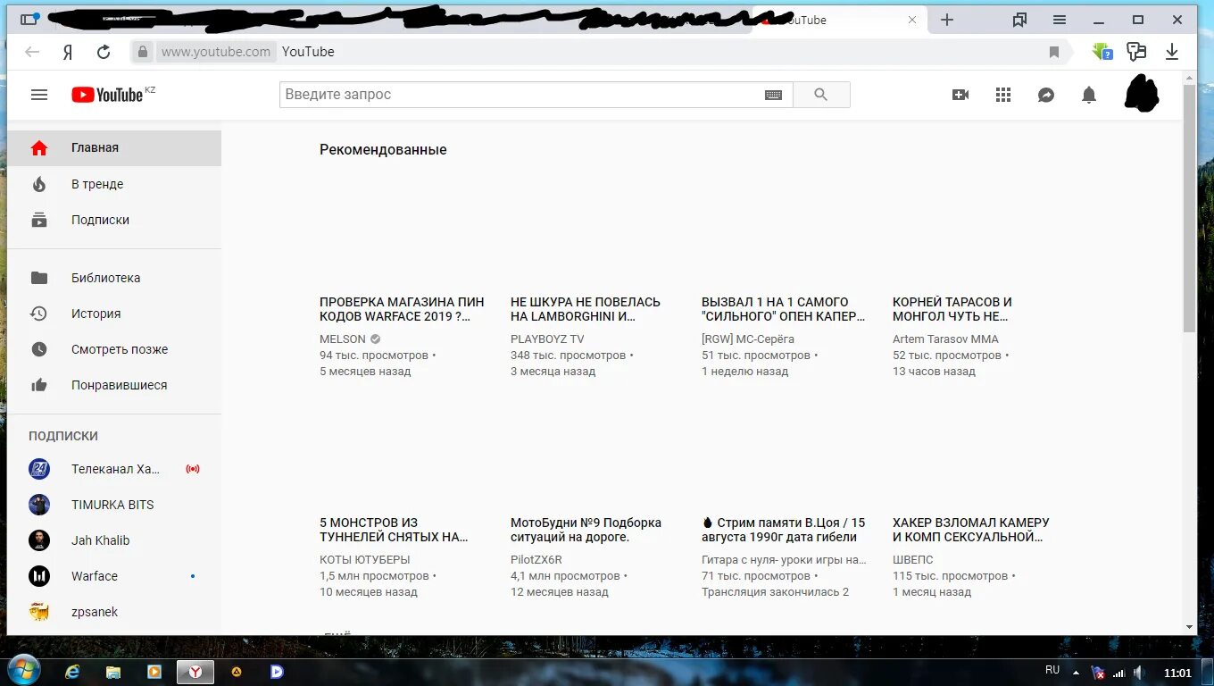Open История watch history

tap(114, 314)
